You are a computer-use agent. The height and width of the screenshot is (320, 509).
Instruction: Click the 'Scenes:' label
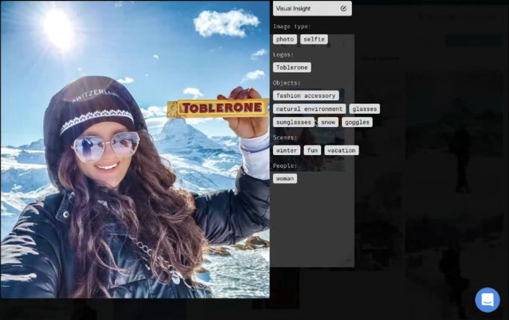coord(285,138)
